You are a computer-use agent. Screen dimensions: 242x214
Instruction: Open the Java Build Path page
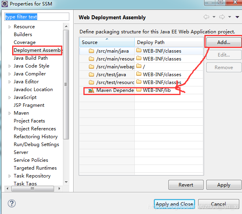(x=31, y=58)
